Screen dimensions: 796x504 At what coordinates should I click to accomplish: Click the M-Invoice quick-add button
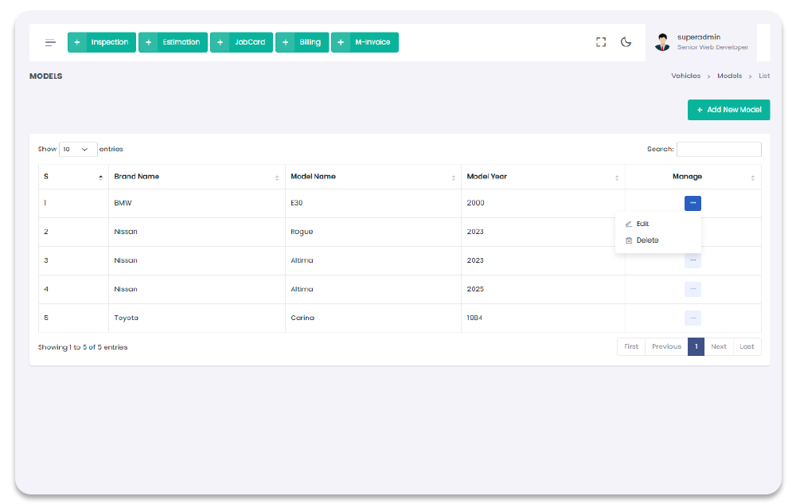[x=364, y=43]
